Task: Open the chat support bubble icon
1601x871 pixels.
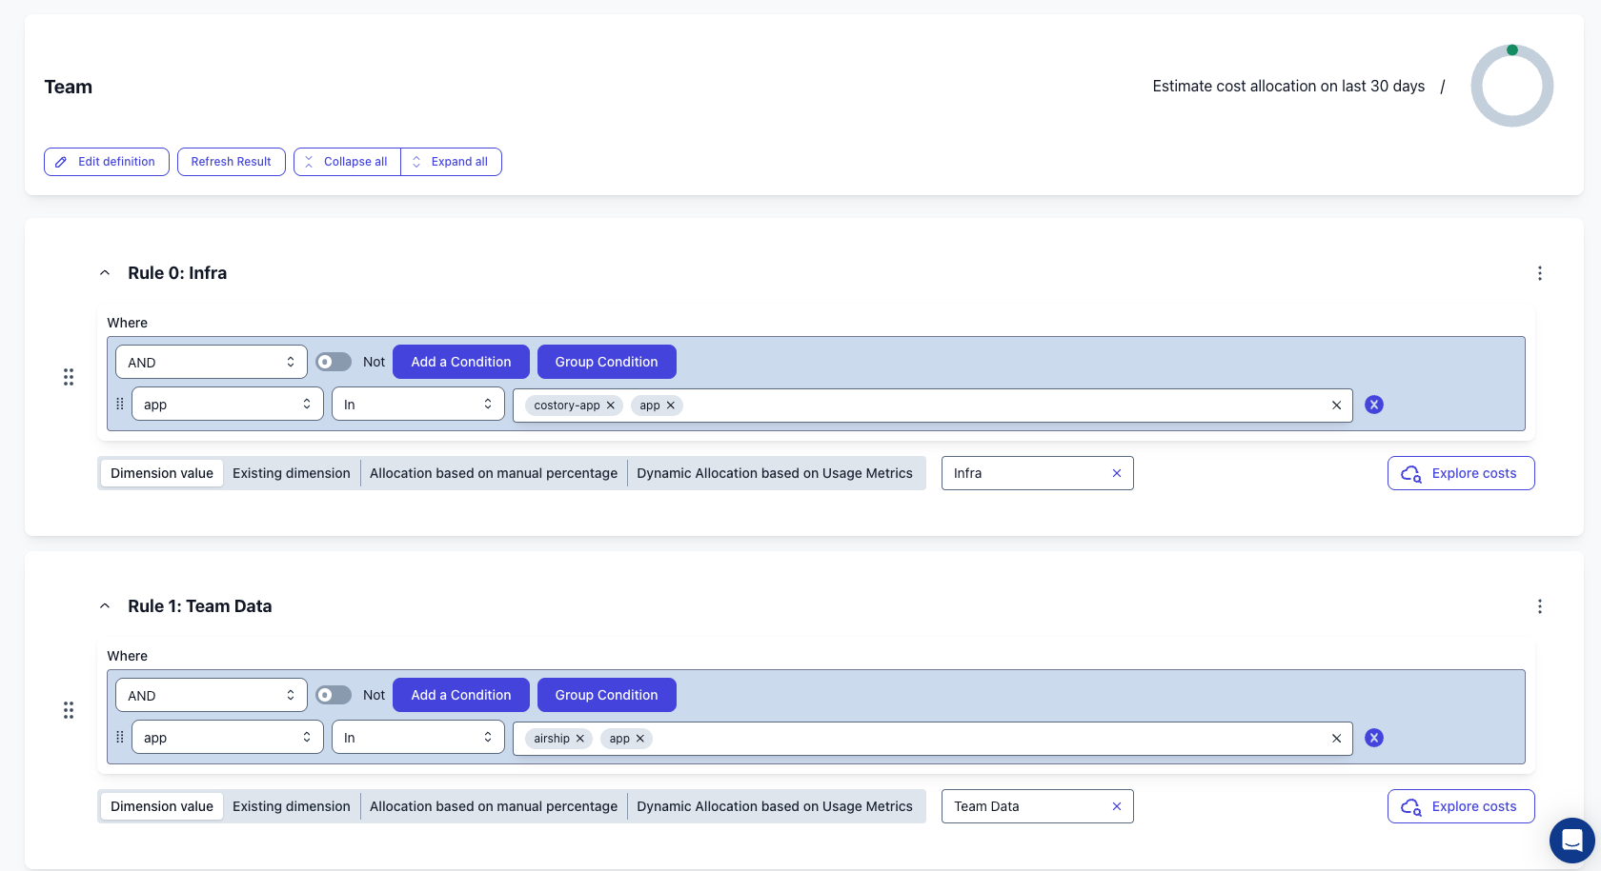Action: pyautogui.click(x=1571, y=841)
